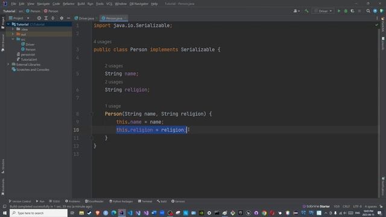Click Collapse All in Project panel
The width and height of the screenshot is (386, 217).
click(x=52, y=18)
